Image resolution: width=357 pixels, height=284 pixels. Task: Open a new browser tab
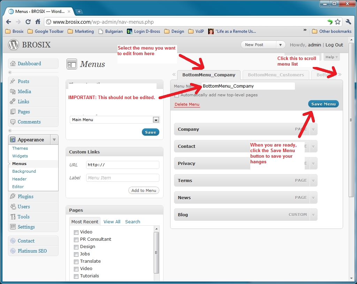(x=79, y=12)
